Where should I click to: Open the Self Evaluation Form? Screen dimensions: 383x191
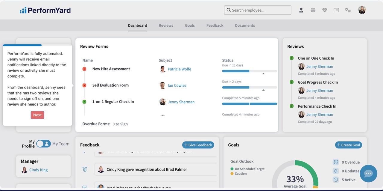pos(110,85)
